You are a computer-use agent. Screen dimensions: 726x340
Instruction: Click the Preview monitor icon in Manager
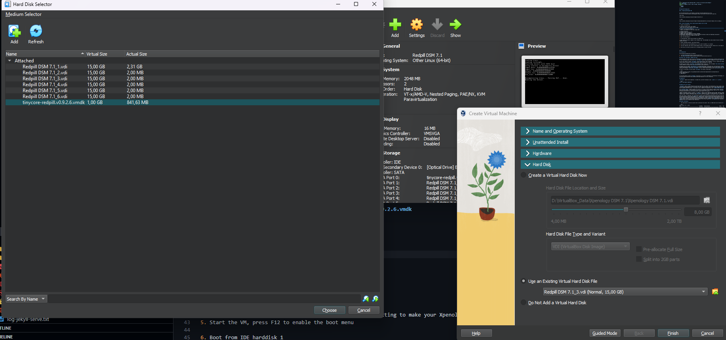click(x=522, y=46)
